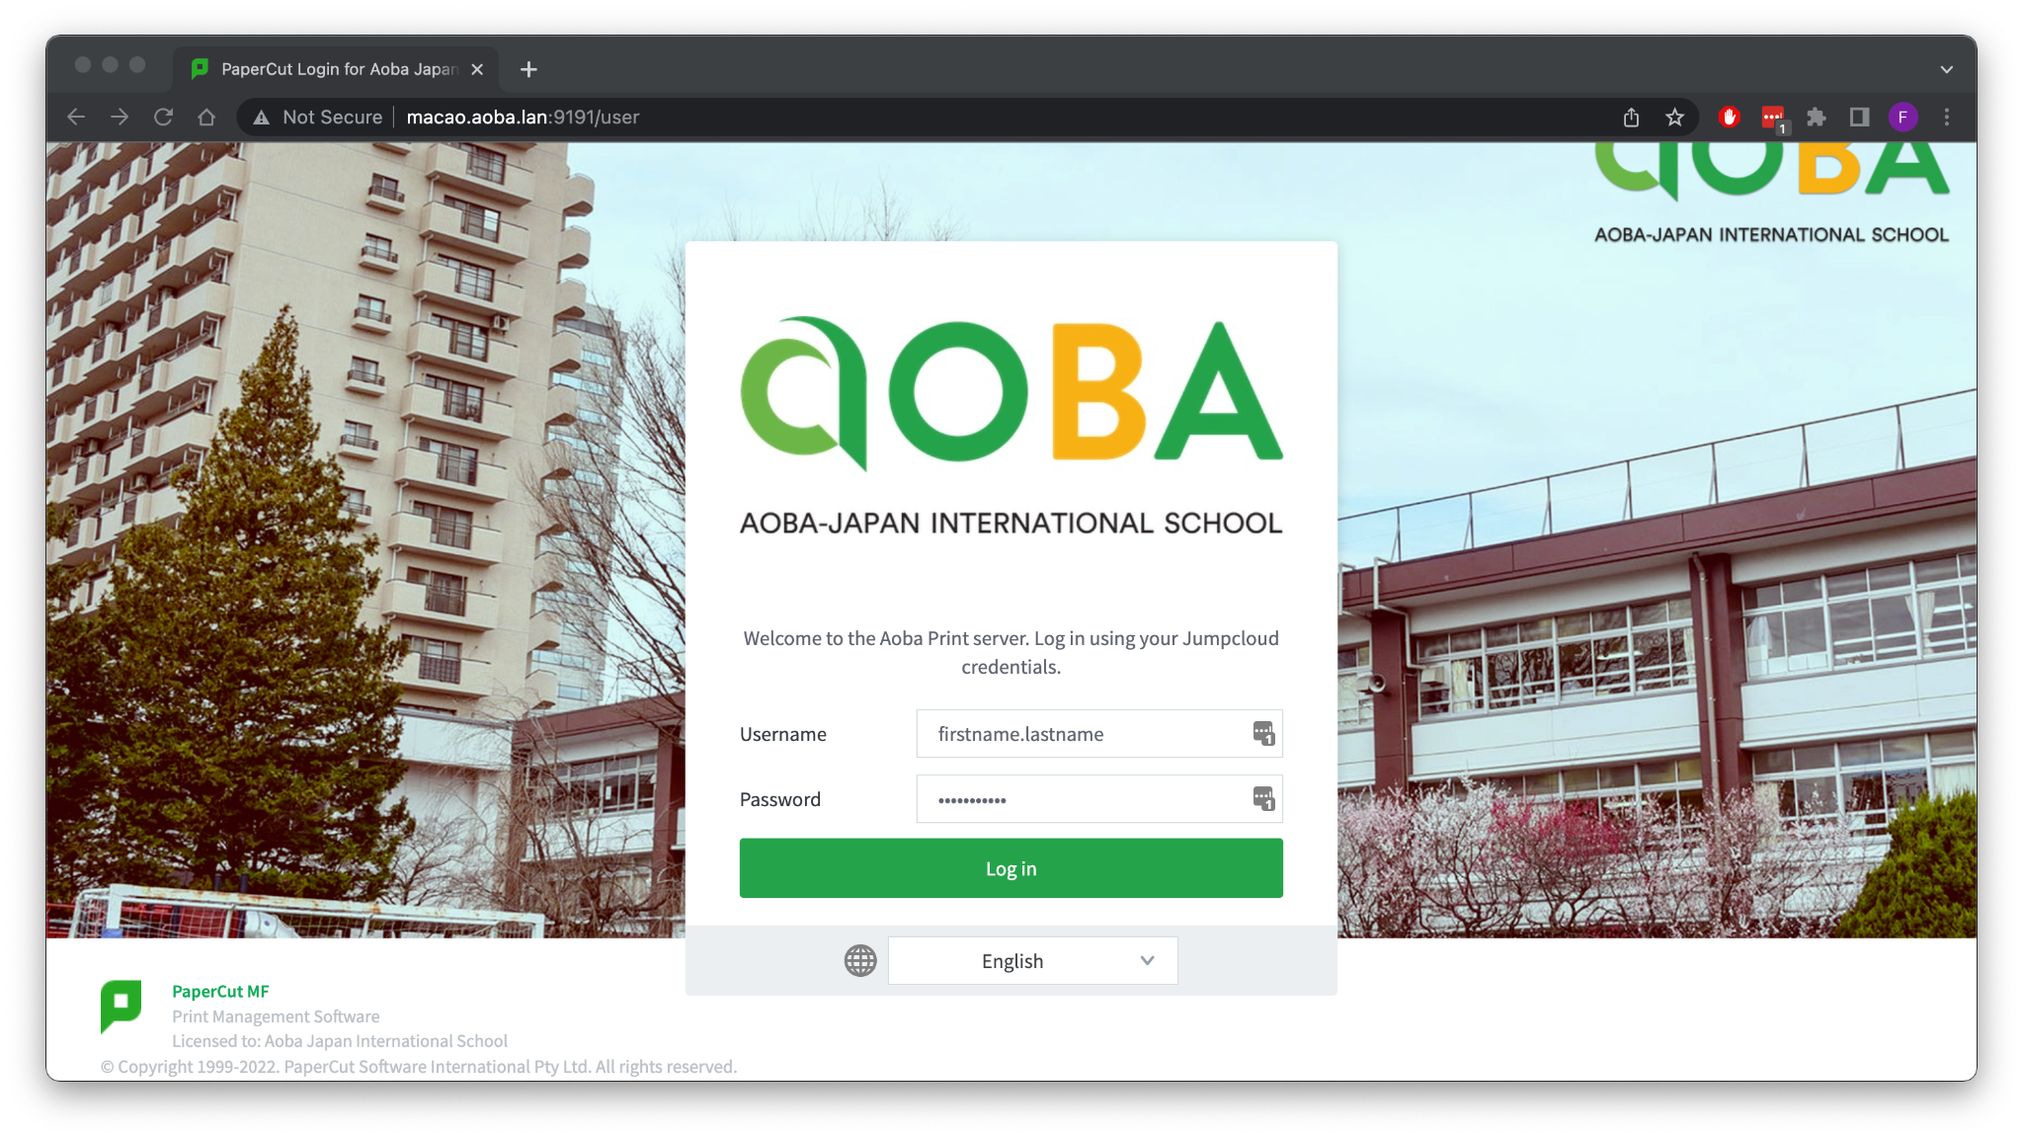The width and height of the screenshot is (2023, 1138).
Task: Open a new tab with plus button
Action: 528,69
